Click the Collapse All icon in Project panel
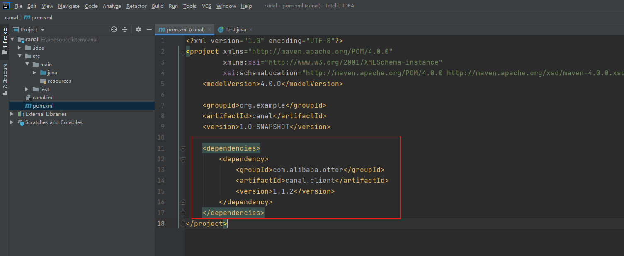 125,30
